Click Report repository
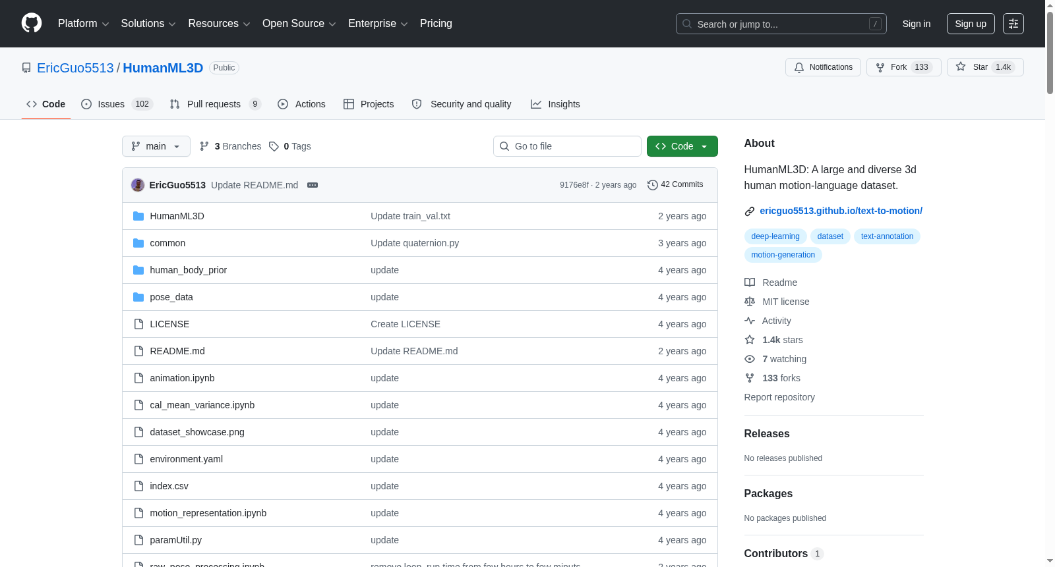The image size is (1055, 567). 779,397
